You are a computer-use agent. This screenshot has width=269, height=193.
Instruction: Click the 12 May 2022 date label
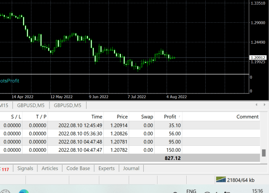pyautogui.click(x=62, y=97)
